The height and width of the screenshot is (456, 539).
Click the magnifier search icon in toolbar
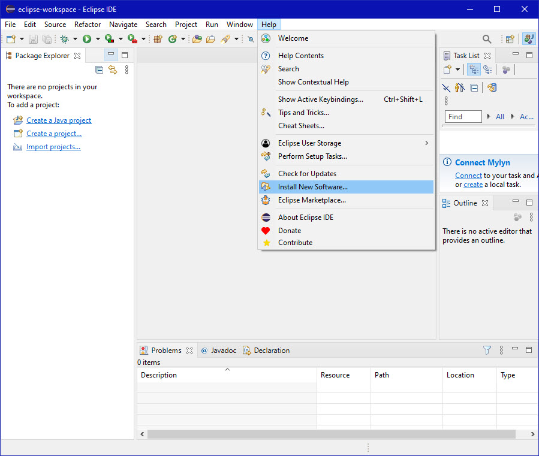tap(487, 40)
